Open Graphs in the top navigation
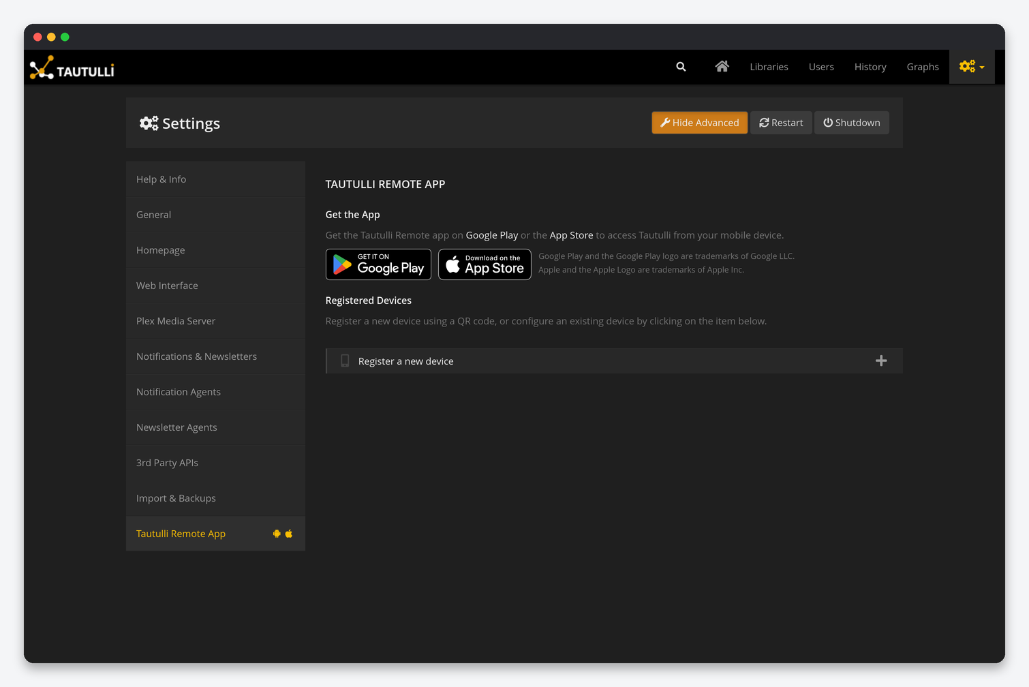The width and height of the screenshot is (1029, 687). click(923, 67)
